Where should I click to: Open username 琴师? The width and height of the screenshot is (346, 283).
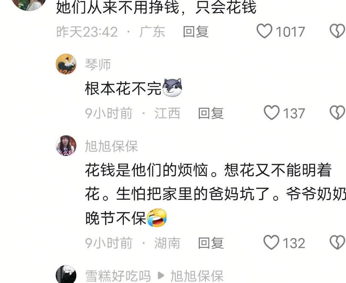[98, 65]
